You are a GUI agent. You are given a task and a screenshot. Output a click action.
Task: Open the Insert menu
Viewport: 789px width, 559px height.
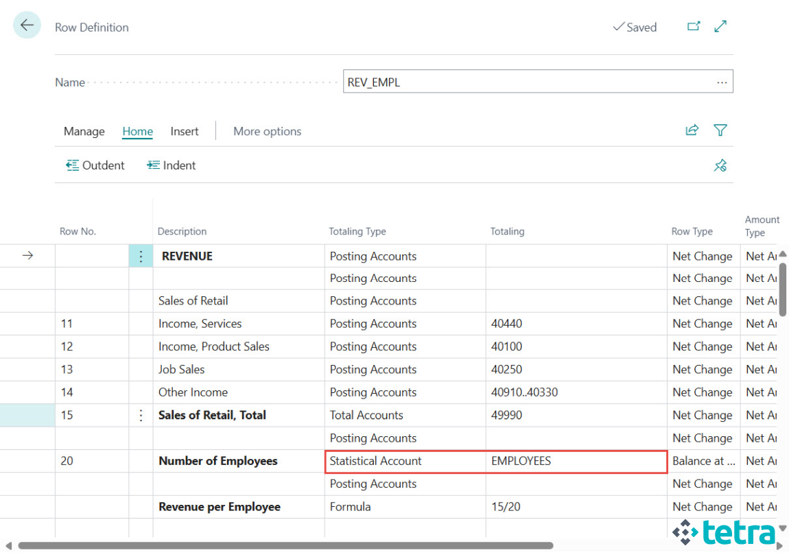(x=184, y=131)
